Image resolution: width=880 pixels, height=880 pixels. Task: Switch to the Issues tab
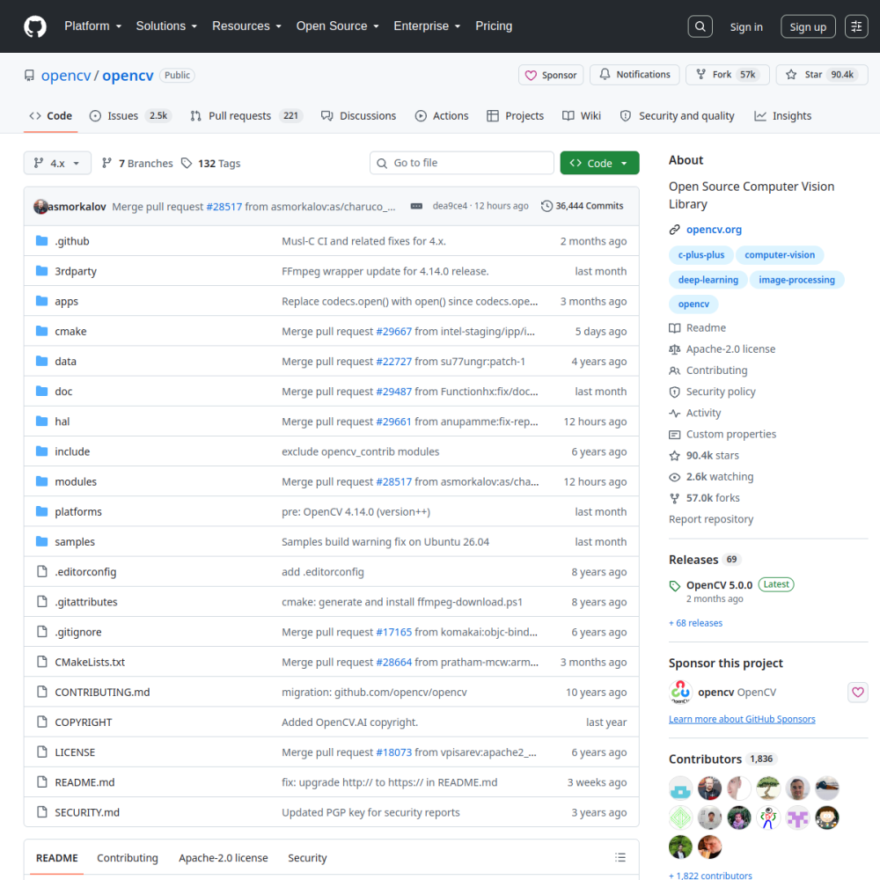click(130, 115)
